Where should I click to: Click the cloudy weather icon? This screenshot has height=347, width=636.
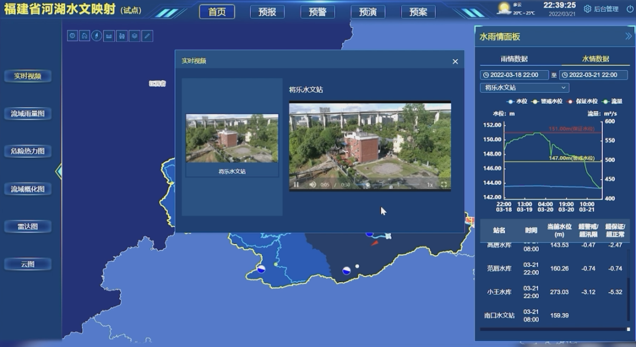(x=504, y=8)
